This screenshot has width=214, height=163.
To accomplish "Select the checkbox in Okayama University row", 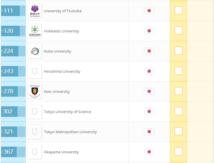I will click(x=178, y=151).
